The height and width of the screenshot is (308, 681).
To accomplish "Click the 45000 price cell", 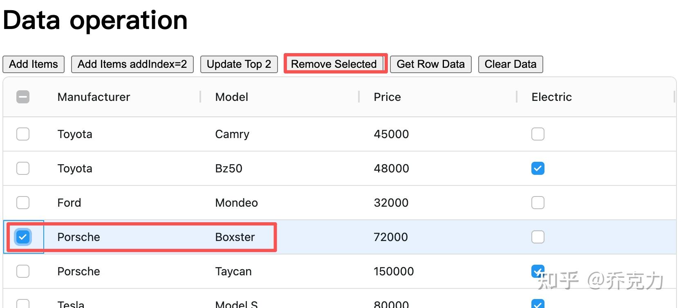I will point(391,134).
